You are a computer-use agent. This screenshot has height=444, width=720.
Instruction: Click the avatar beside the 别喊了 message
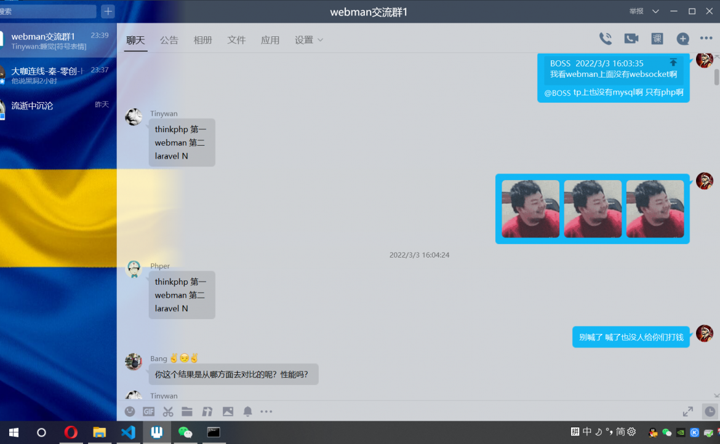[x=704, y=333]
